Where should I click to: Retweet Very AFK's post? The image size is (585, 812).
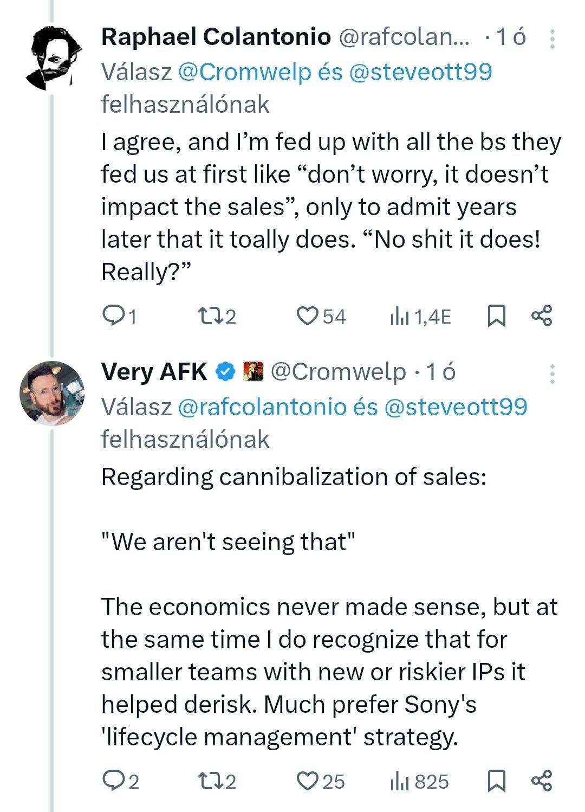point(209,781)
